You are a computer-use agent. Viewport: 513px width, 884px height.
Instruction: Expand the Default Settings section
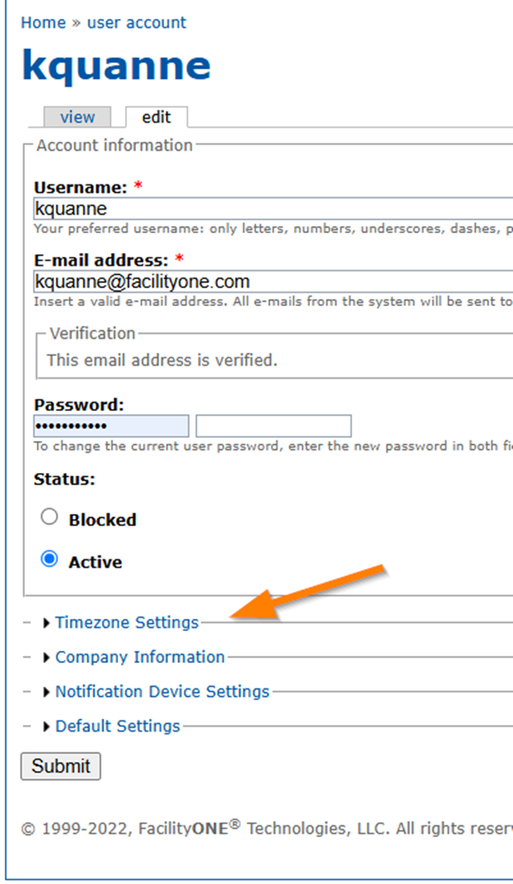pos(117,725)
